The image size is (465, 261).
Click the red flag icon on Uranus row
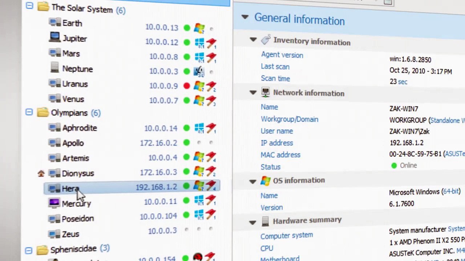click(211, 86)
